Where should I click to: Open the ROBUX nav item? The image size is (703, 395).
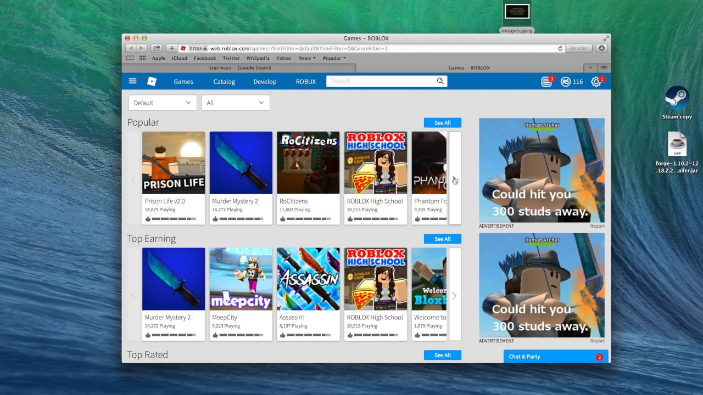pyautogui.click(x=306, y=82)
